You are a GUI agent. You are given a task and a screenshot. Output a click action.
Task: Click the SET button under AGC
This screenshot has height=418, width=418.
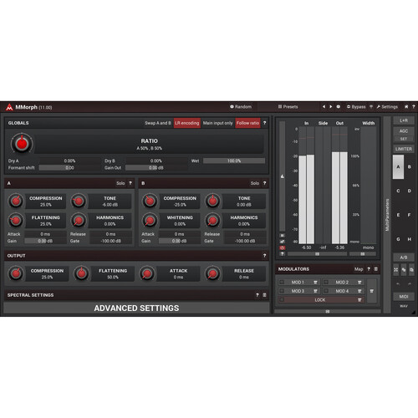[404, 139]
